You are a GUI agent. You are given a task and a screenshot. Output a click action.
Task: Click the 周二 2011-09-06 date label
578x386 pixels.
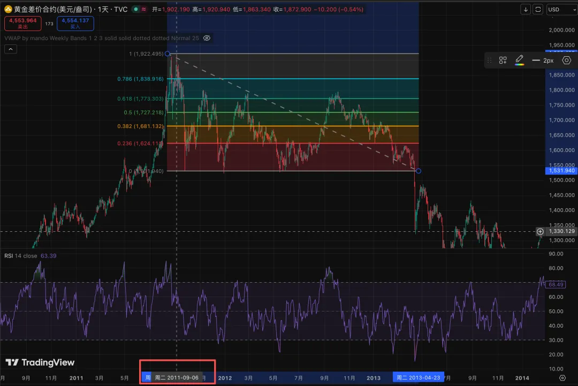click(x=177, y=377)
